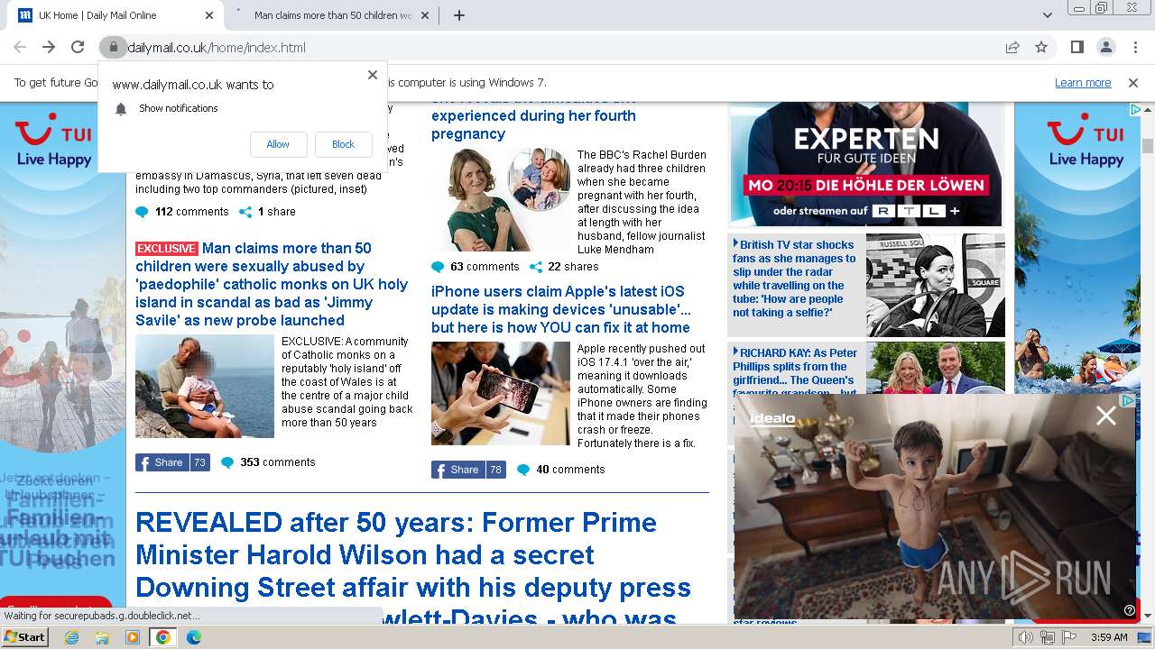Facebook Share button with 73 count
This screenshot has width=1155, height=649.
tap(172, 462)
